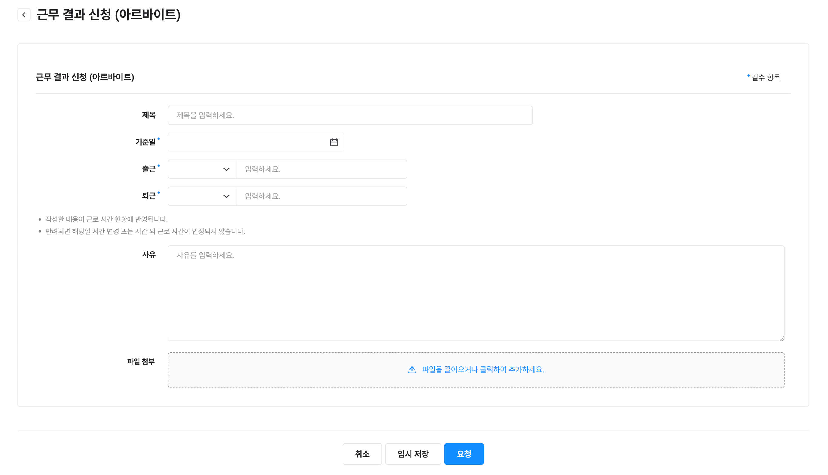
Task: Click the 퇴근 field label
Action: point(149,196)
